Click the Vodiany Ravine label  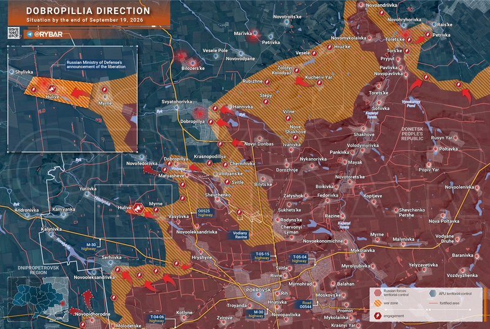pos(240,235)
